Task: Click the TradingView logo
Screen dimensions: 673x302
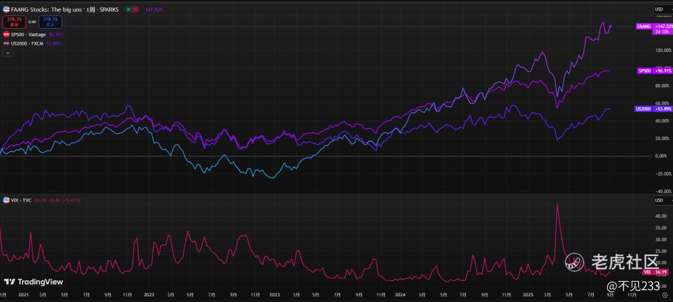Action: point(34,282)
